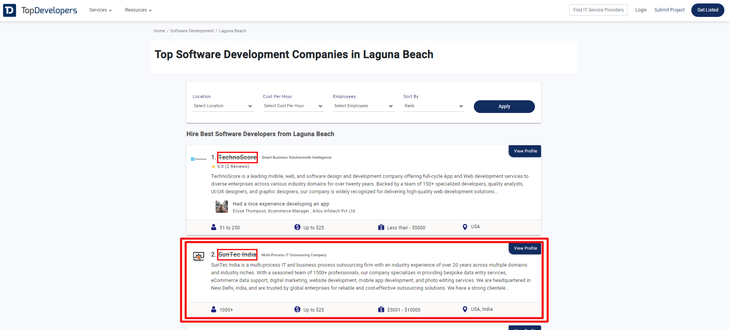Select review 'Had a nice experience developing an app'
The image size is (729, 330).
281,204
